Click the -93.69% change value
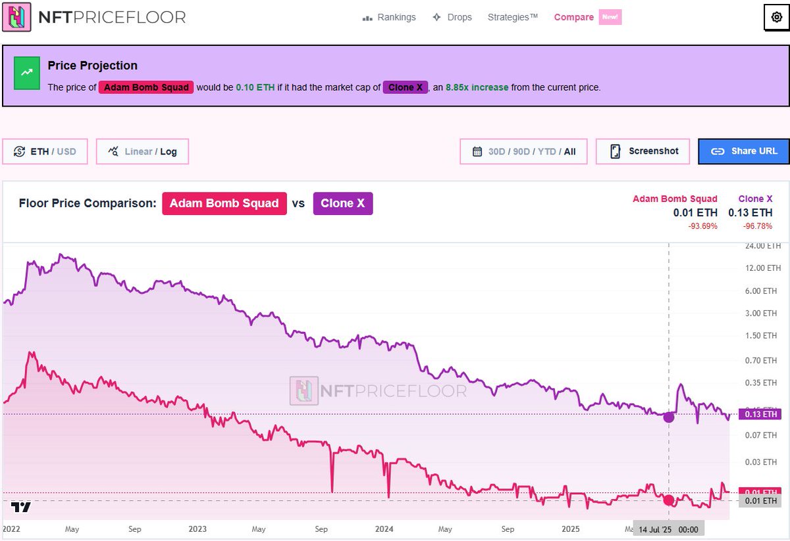Viewport: 790px width, 541px height. click(702, 226)
